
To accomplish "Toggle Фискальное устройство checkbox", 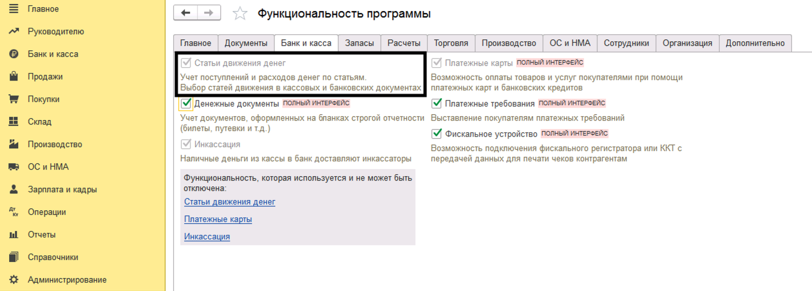I will point(437,134).
